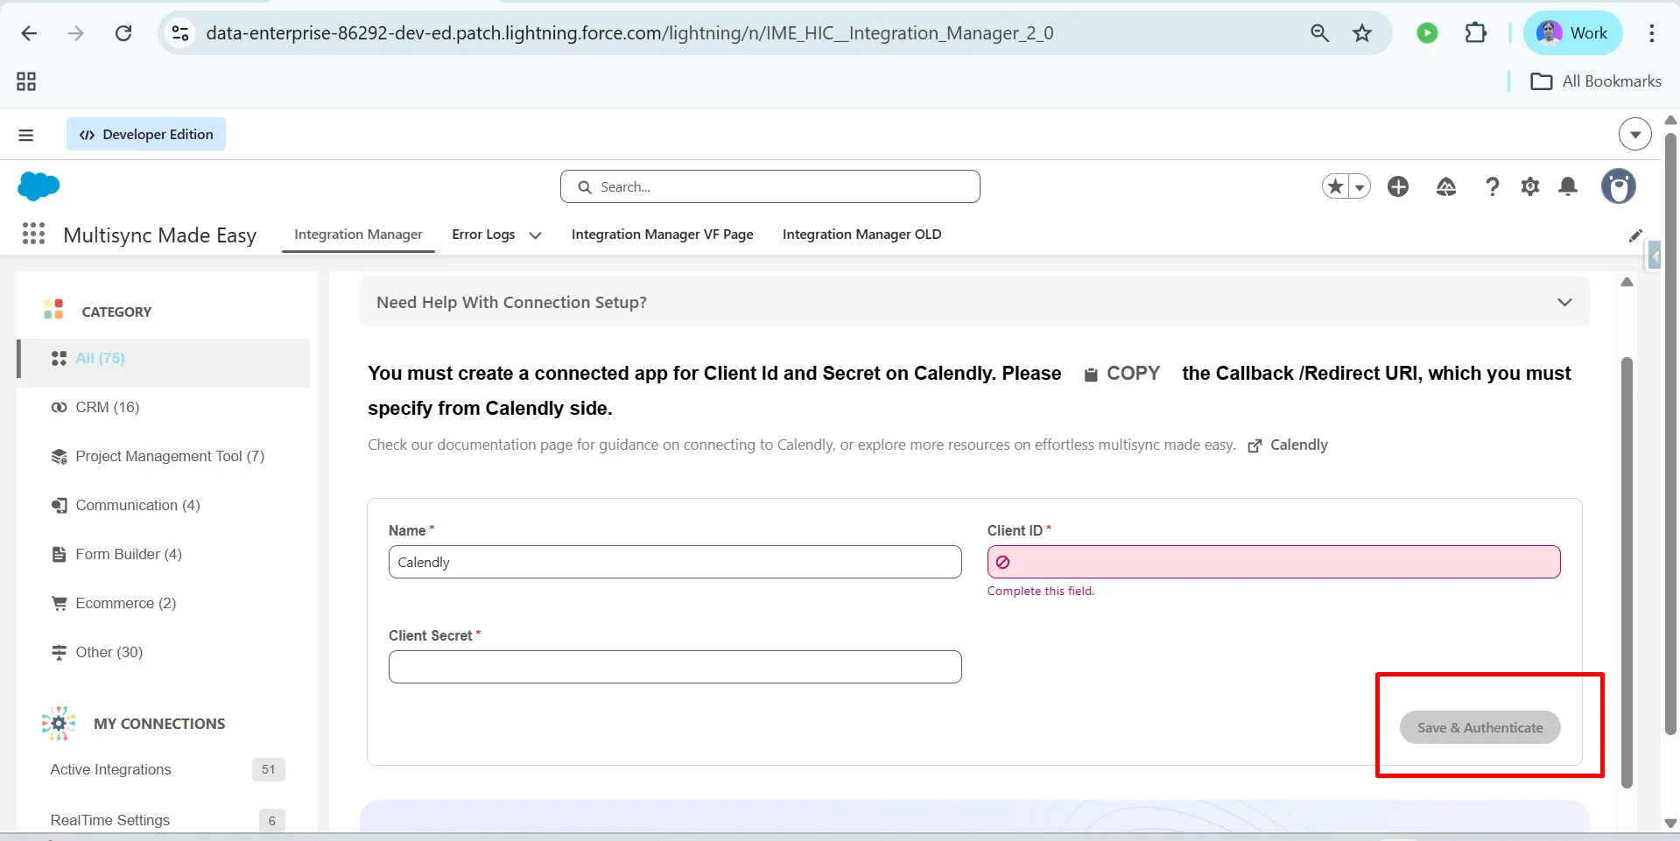The height and width of the screenshot is (841, 1680).
Task: Bookmark this page with the star icon
Action: [1362, 33]
